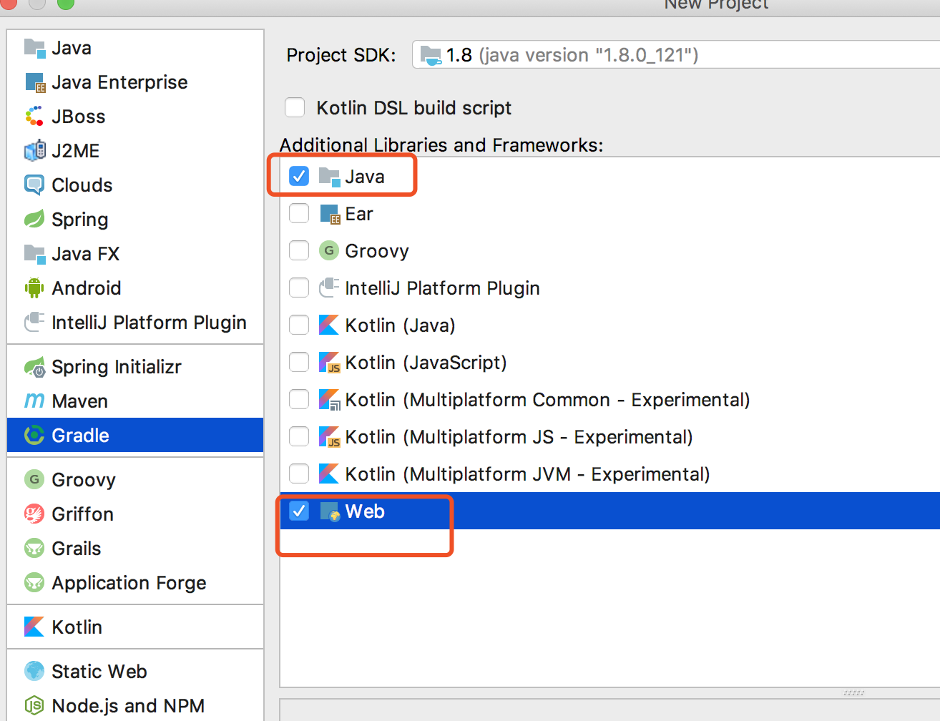Click the IntelliJ Platform Plugin framework list icon
This screenshot has width=940, height=721.
pos(329,288)
